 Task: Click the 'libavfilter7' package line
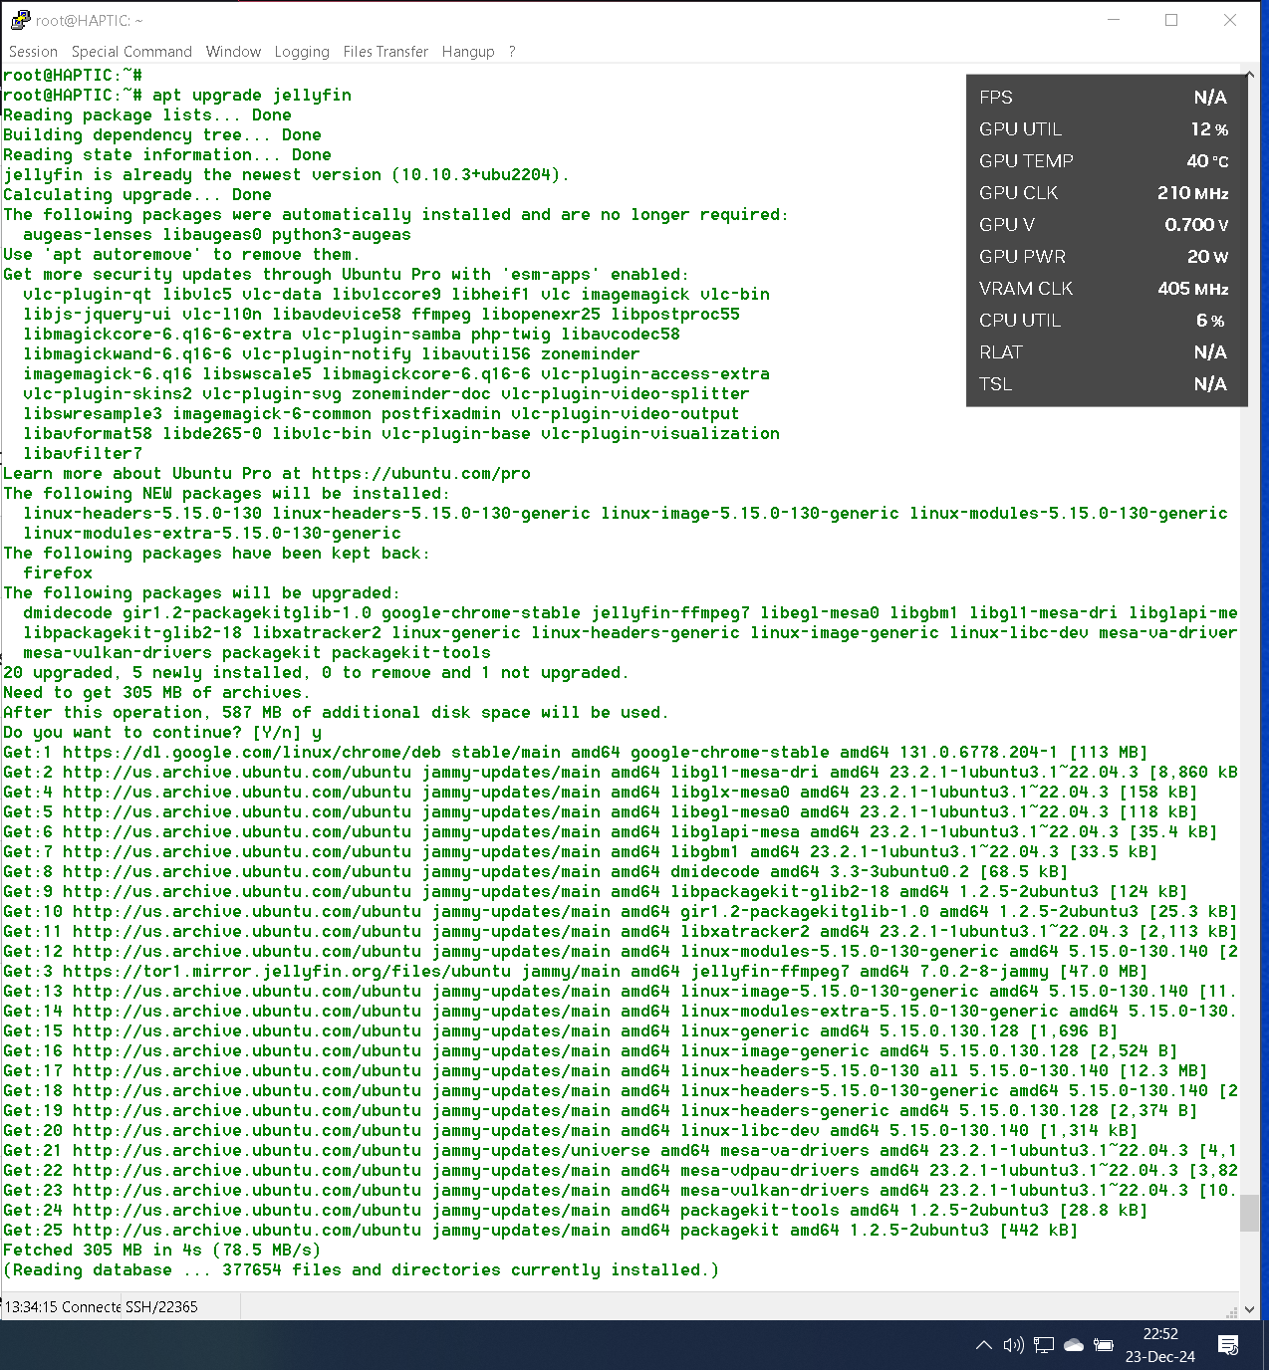coord(83,454)
